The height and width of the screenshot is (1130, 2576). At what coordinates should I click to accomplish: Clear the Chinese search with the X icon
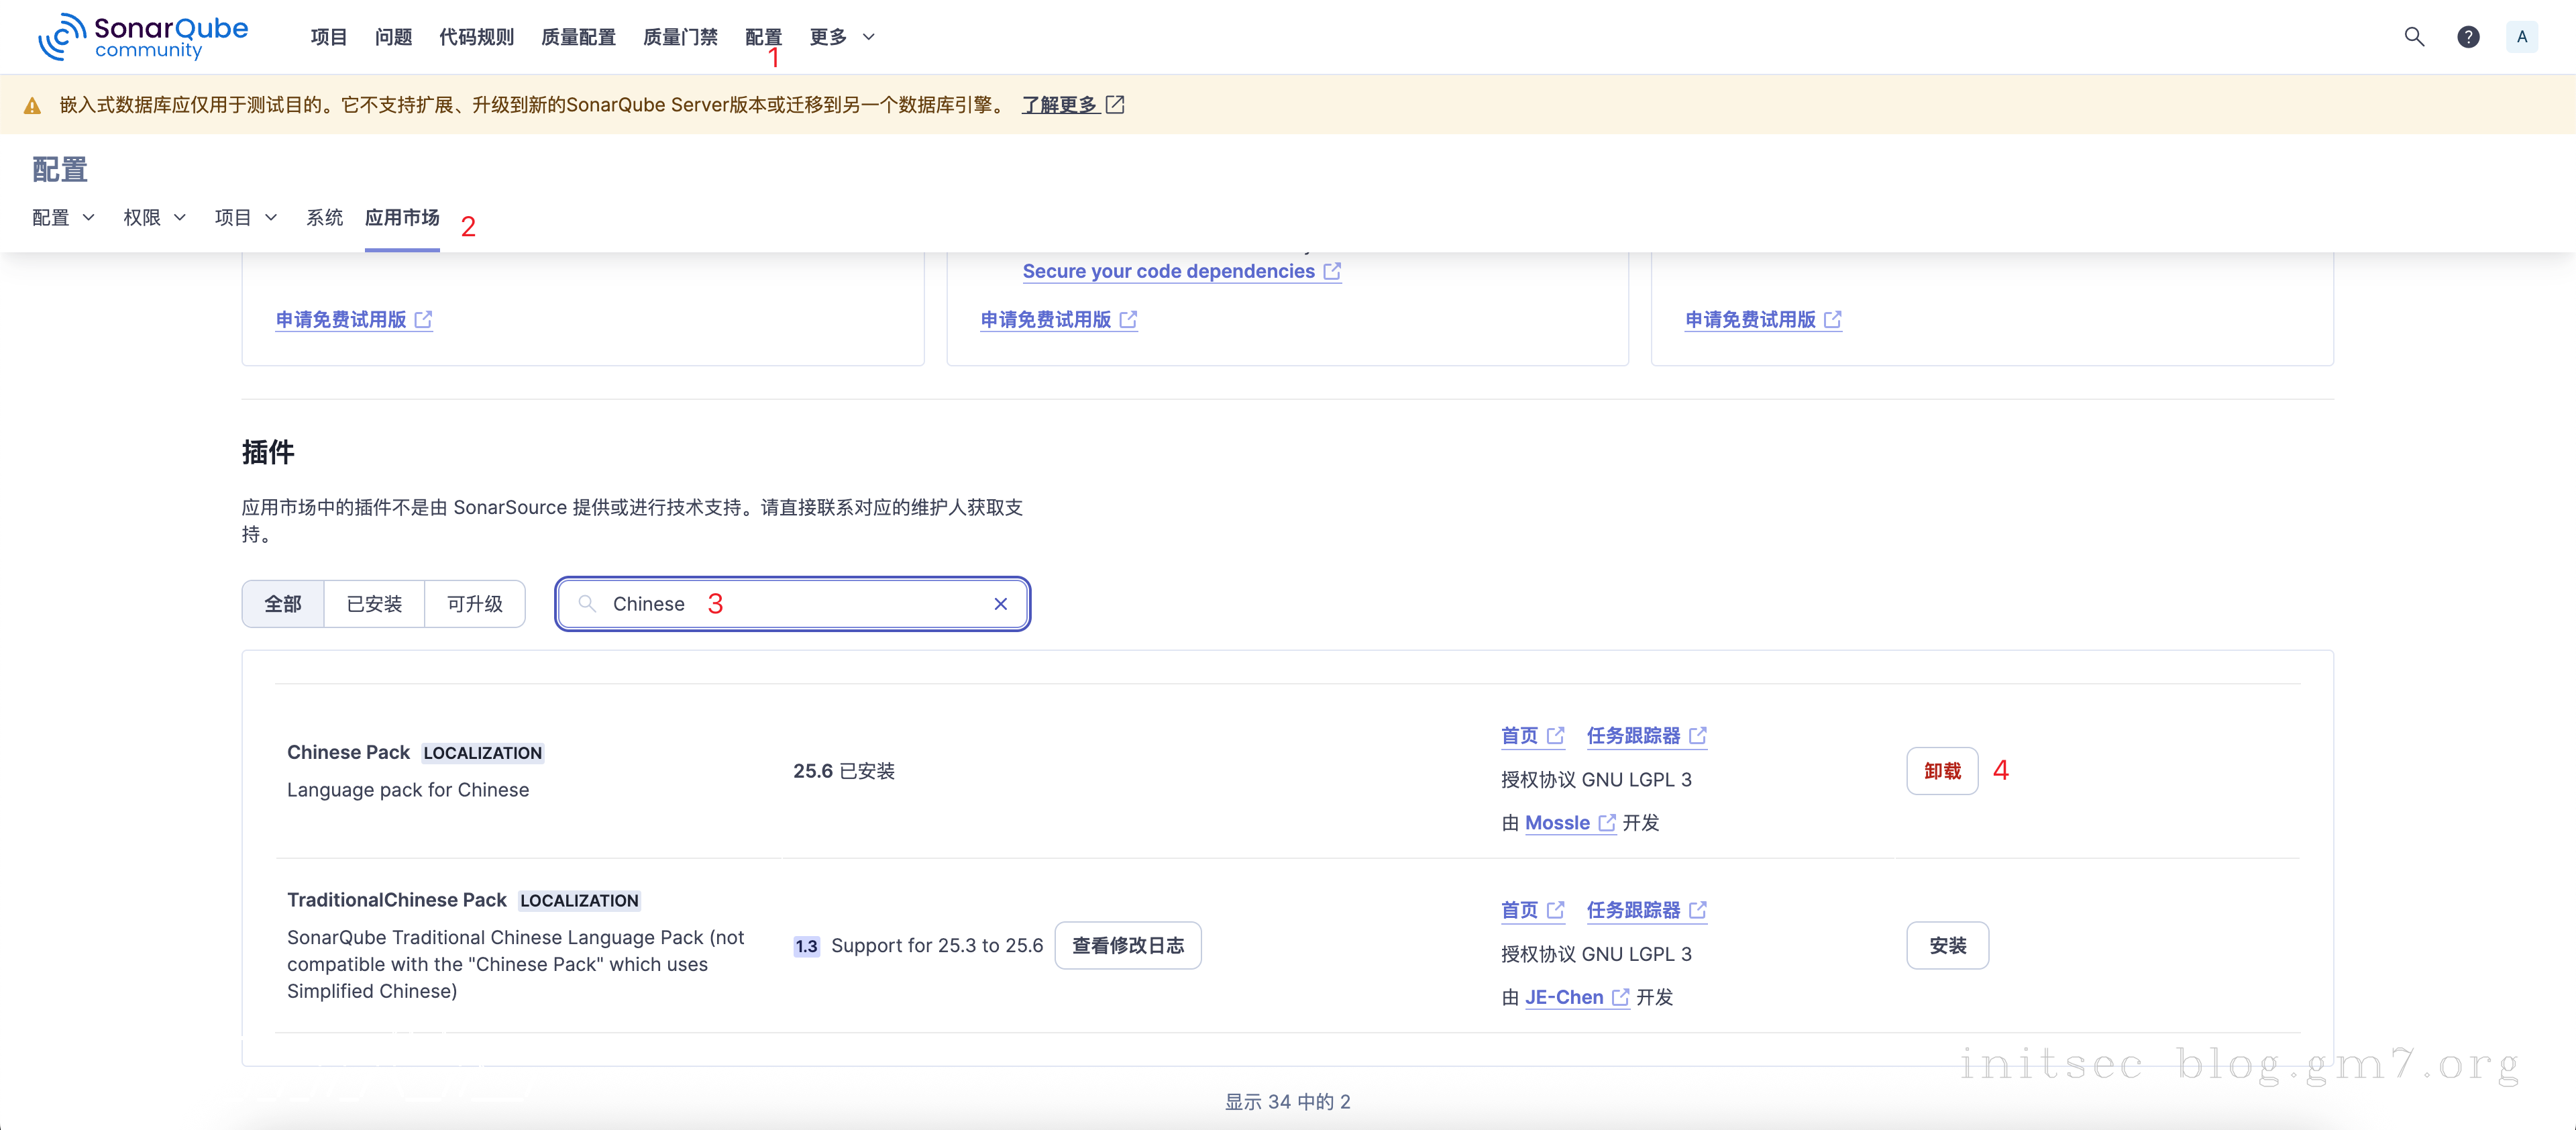click(1001, 603)
